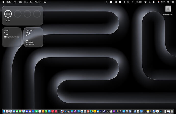Image resolution: width=176 pixels, height=114 pixels.
Task: Launch WhatsApp from the dock
Action: click(20, 111)
